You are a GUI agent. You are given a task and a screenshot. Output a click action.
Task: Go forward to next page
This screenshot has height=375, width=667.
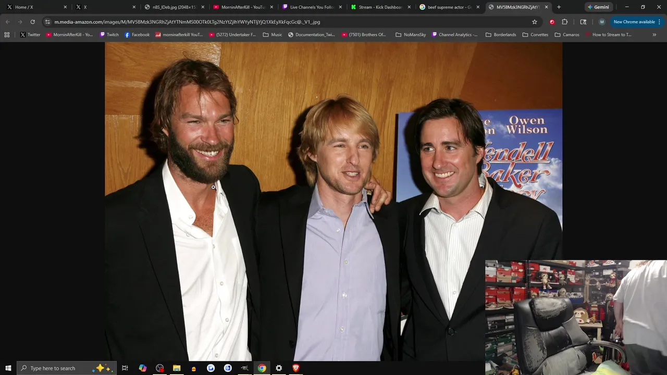coord(20,22)
